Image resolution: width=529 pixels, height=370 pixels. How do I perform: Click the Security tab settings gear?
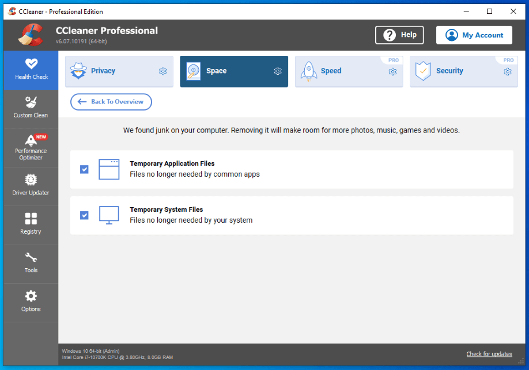click(x=508, y=72)
